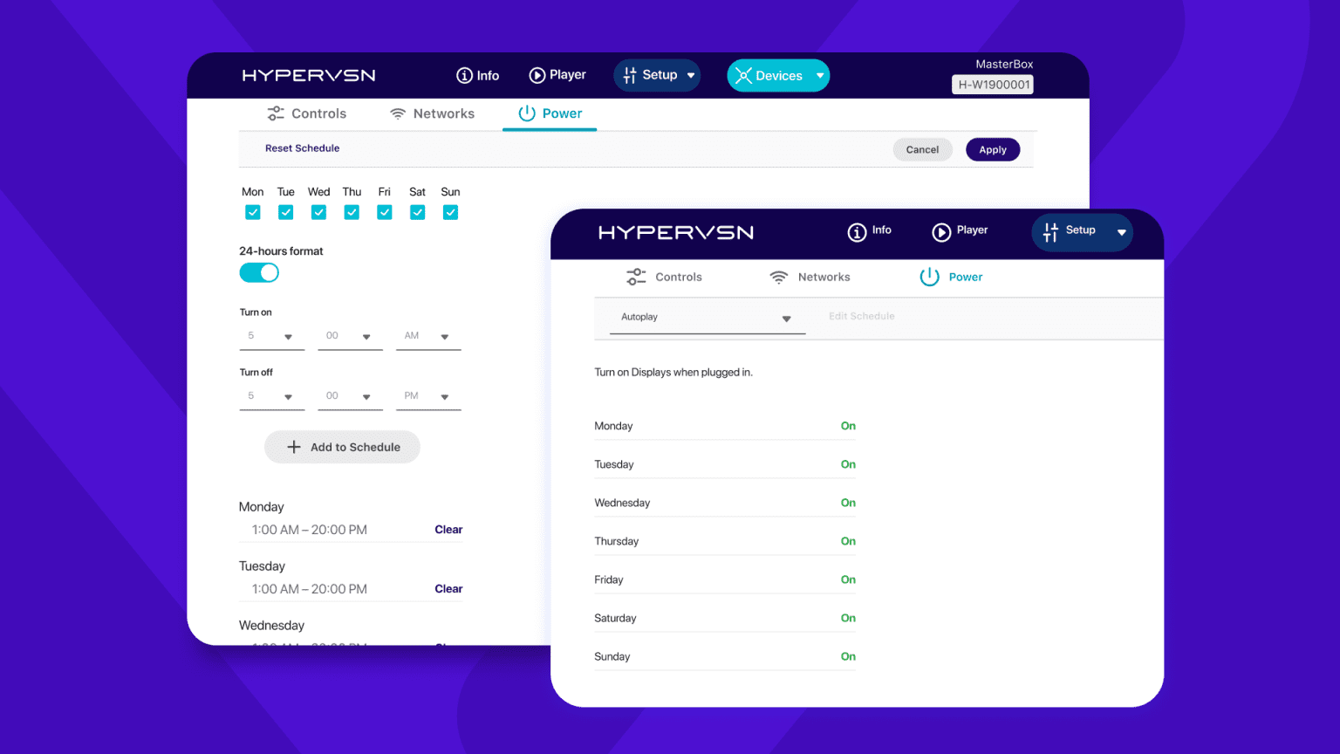The width and height of the screenshot is (1340, 754).
Task: Open the Turn on hour dropdown
Action: point(271,337)
